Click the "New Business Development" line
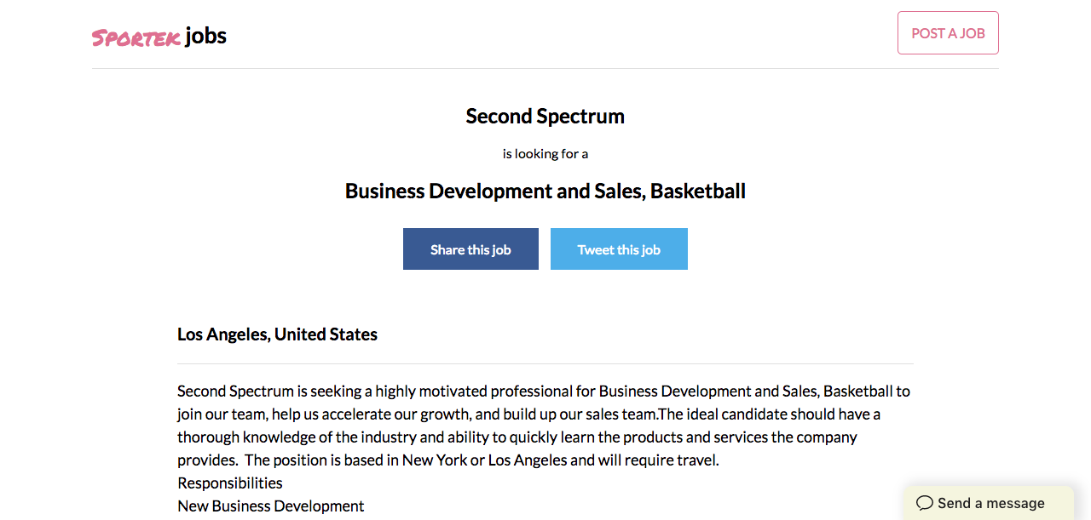 pos(270,506)
